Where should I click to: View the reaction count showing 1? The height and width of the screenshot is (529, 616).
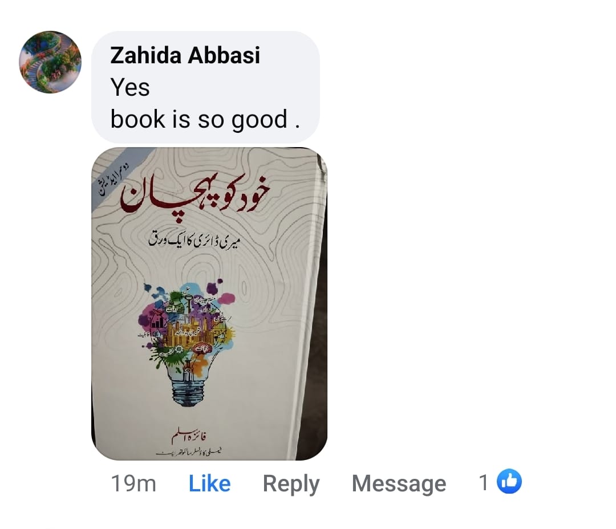(484, 482)
